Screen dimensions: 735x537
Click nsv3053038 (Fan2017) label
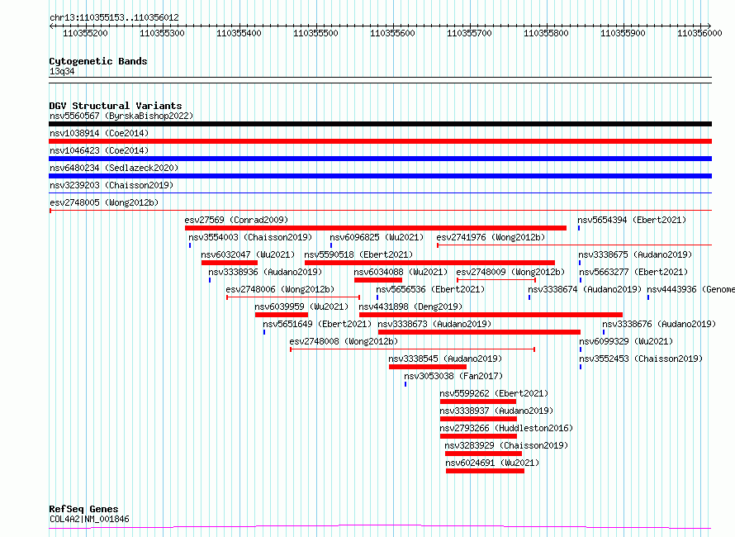pos(453,376)
